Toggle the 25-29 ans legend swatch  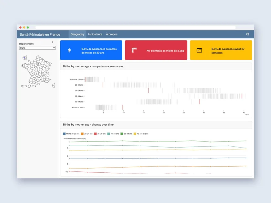[x=95, y=134]
